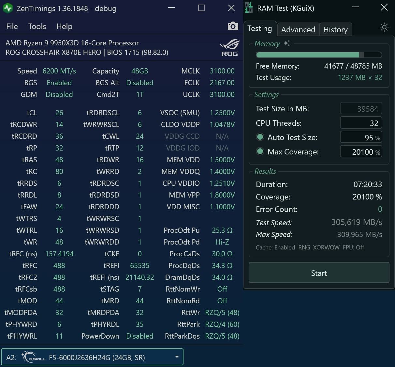This screenshot has height=367, width=395.
Task: Click the sparkle icon next to Memory
Action: [287, 43]
